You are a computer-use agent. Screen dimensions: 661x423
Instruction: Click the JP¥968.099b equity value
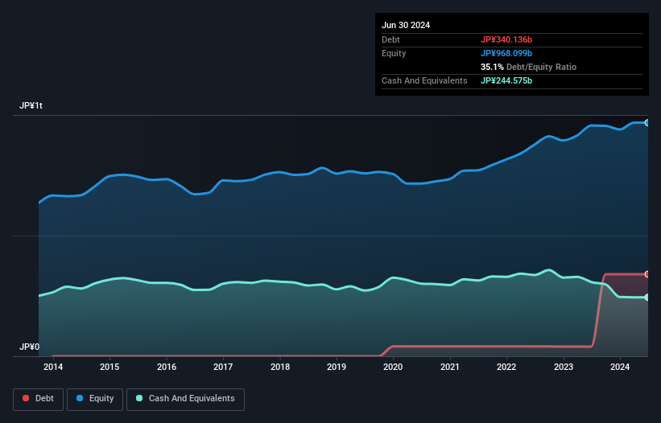coord(506,53)
